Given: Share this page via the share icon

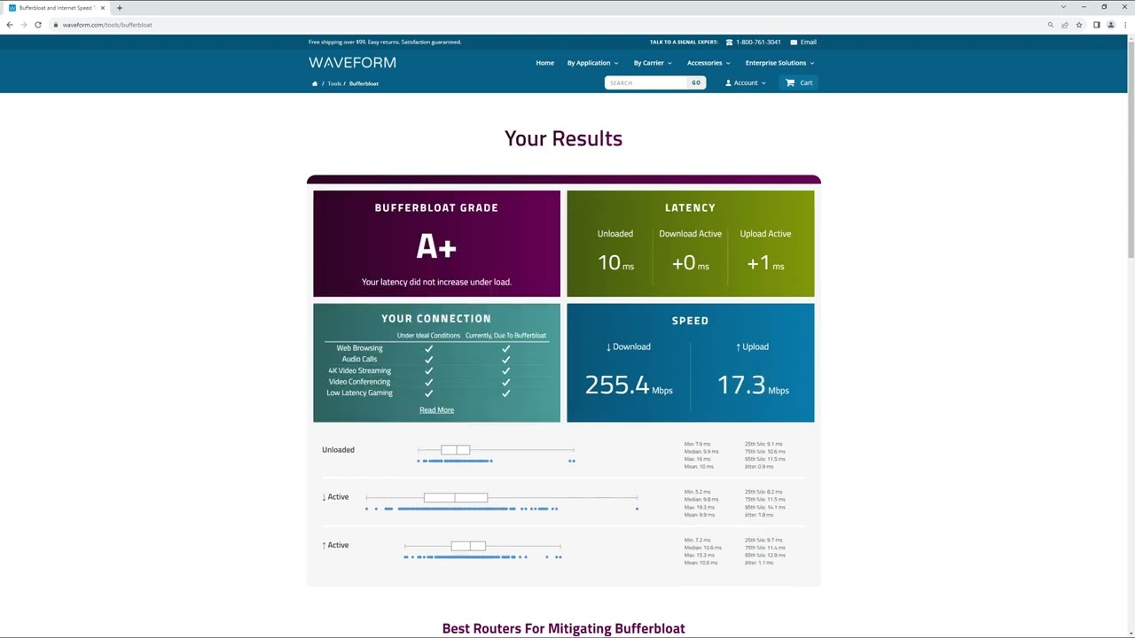Looking at the screenshot, I should [1065, 25].
